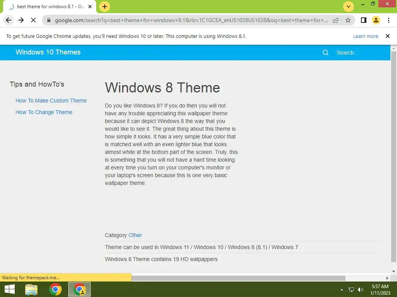This screenshot has width=397, height=297.
Task: Dismiss the Chrome update notification bar
Action: pos(388,36)
